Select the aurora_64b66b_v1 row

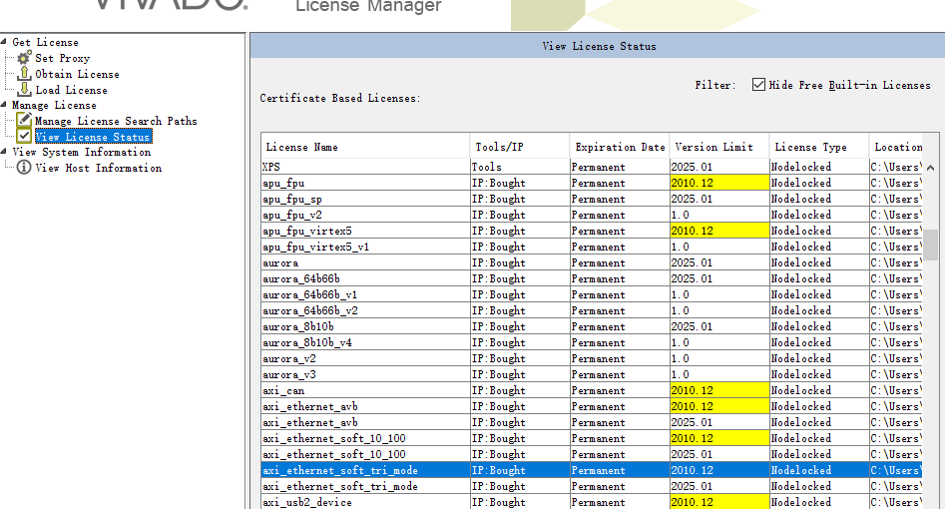pyautogui.click(x=592, y=294)
